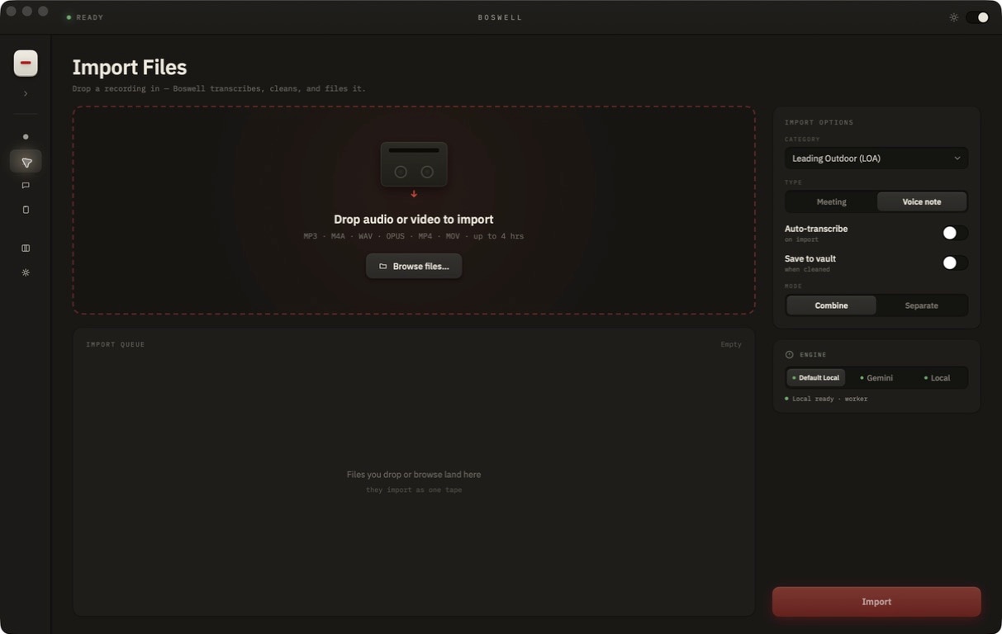Screen dimensions: 1002x634
Task: Select the import arrow sidebar icon
Action: click(x=26, y=162)
